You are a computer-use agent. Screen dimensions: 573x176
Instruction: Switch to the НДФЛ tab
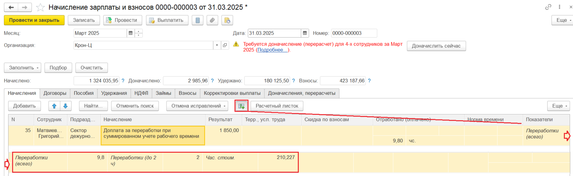[141, 93]
